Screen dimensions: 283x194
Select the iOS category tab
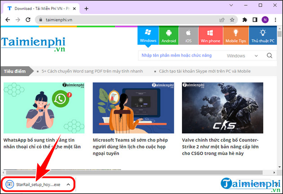[188, 35]
